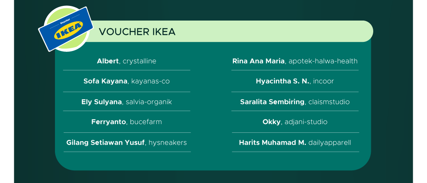Screen dimensions: 427x183
Task: Select winner Rina Ana Maria entry
Action: 295,61
